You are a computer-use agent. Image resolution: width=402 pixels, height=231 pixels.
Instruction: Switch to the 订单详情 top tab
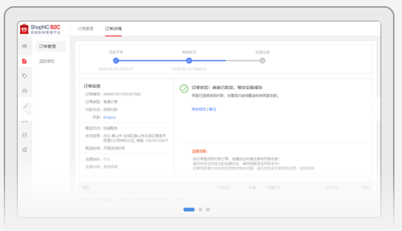click(x=113, y=29)
